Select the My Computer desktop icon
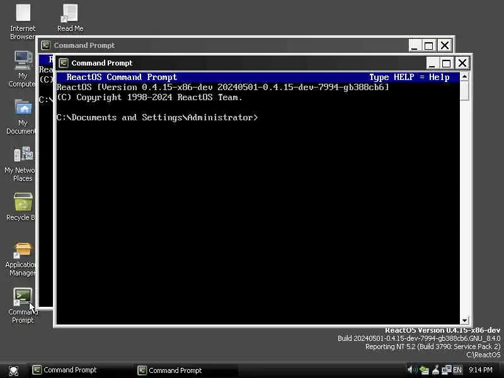The width and height of the screenshot is (504, 378). click(x=23, y=60)
